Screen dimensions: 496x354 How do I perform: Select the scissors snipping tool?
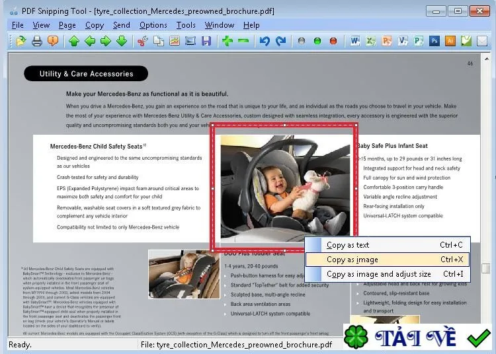(x=143, y=41)
